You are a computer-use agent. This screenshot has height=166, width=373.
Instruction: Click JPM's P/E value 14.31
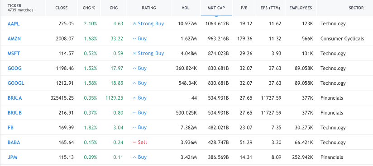tap(246, 157)
